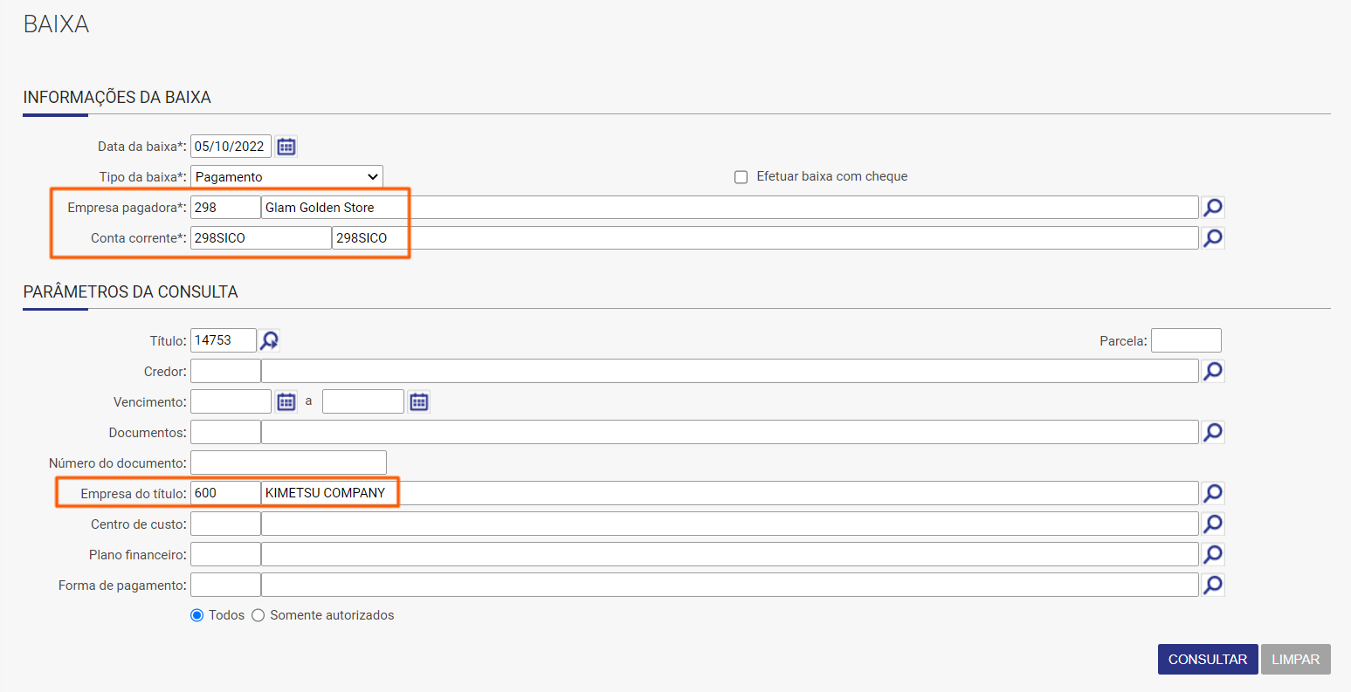
Task: Click Empresa pagadora name field Glam Golden Store
Action: (730, 208)
